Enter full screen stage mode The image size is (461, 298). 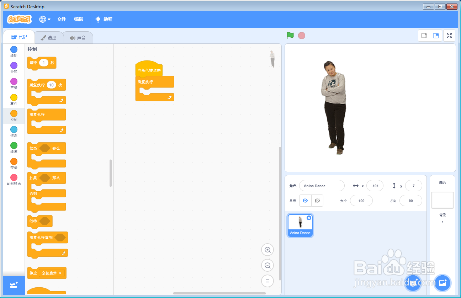tap(449, 36)
